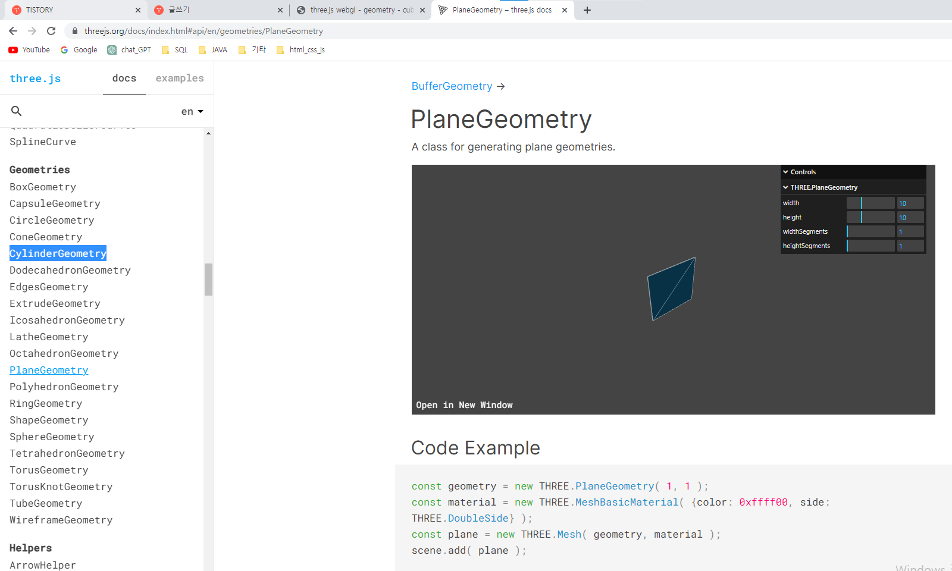
Task: Open the Google bookmark
Action: point(79,50)
